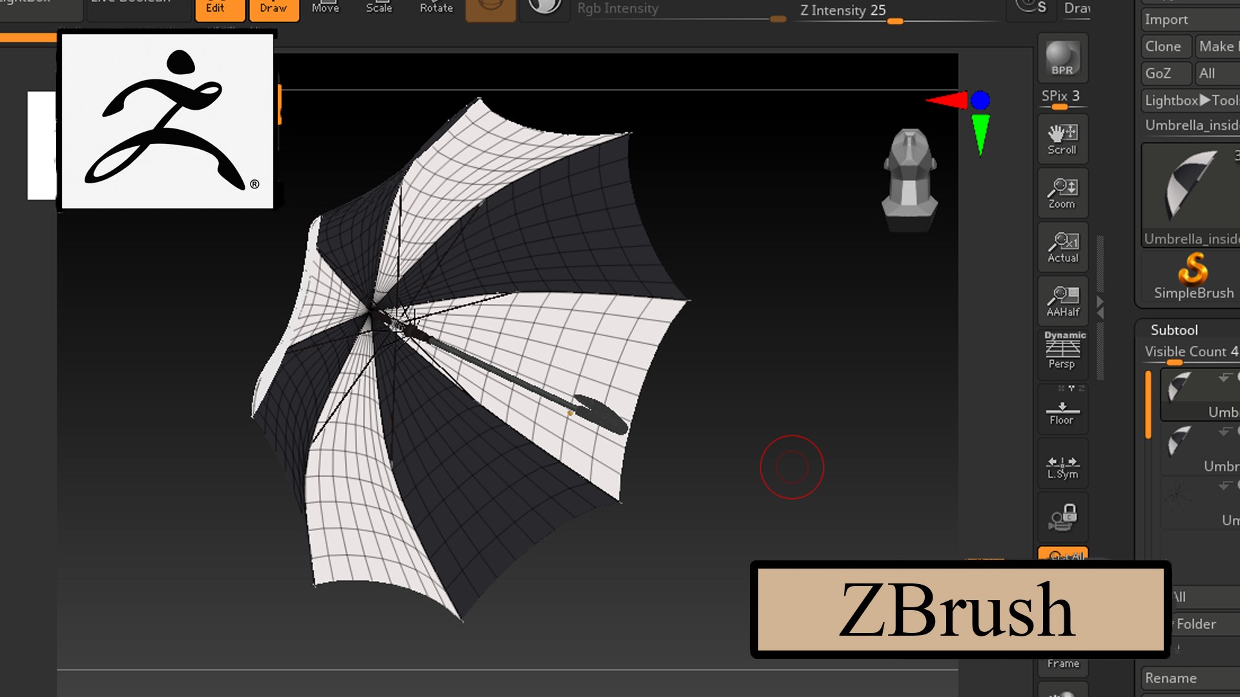The image size is (1240, 697).
Task: Select the second Umbrella subtool
Action: [1200, 449]
